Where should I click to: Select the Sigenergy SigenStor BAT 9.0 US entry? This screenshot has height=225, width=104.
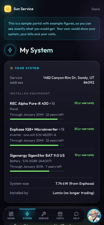52,162
